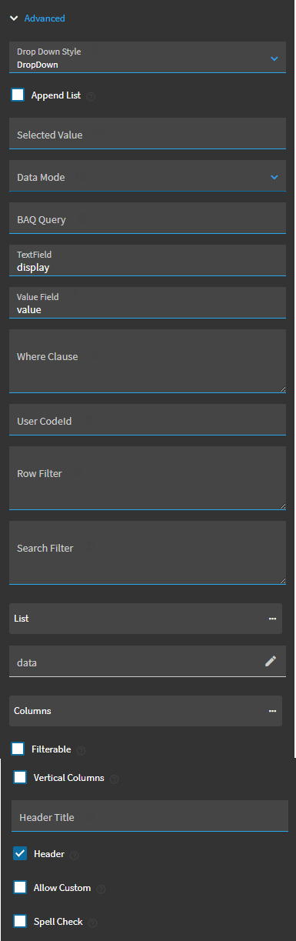296x941 pixels.
Task: Click into the Where Clause text area
Action: click(148, 361)
